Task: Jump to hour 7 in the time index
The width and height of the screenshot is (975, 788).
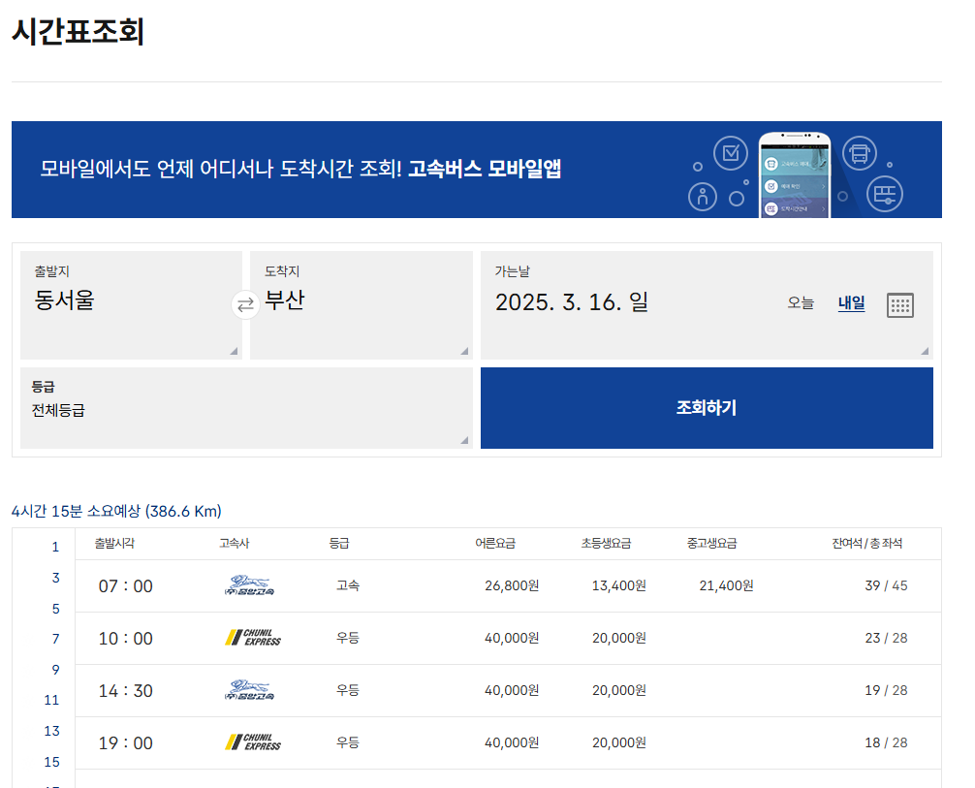Action: tap(55, 639)
